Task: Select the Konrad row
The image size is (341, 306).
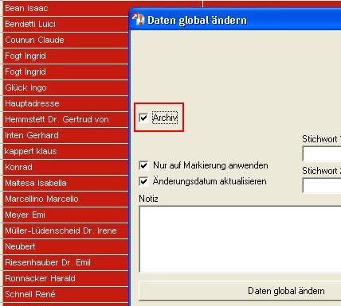Action: (65, 167)
